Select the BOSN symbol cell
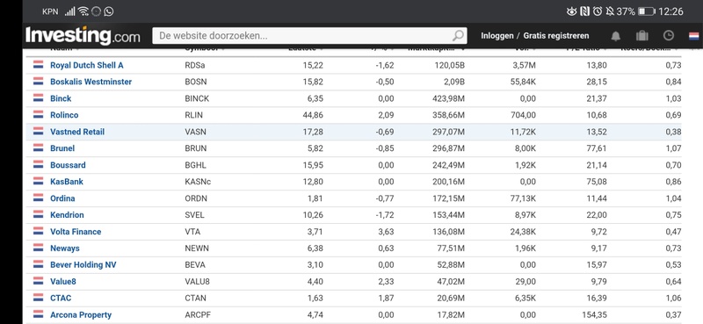Screen dimensions: 703x324 pos(195,82)
